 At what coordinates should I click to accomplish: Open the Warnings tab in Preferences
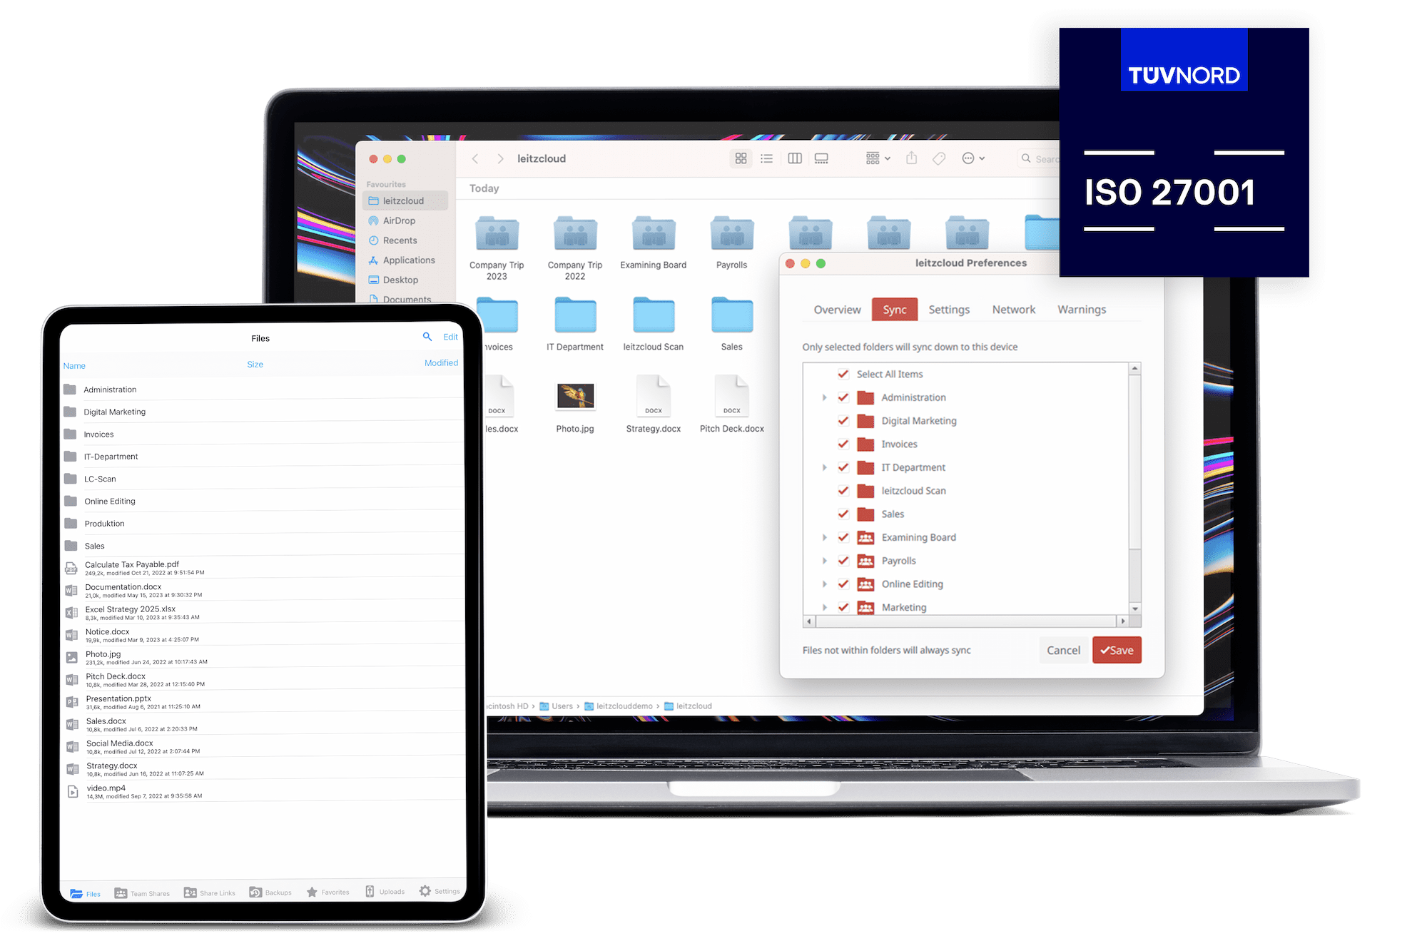(1082, 310)
